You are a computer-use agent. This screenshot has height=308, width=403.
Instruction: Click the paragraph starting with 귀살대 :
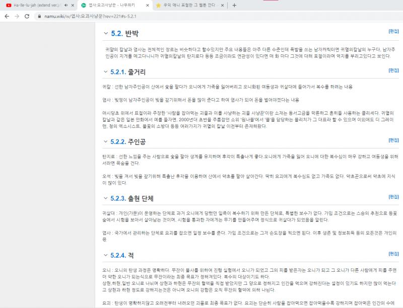(x=250, y=216)
